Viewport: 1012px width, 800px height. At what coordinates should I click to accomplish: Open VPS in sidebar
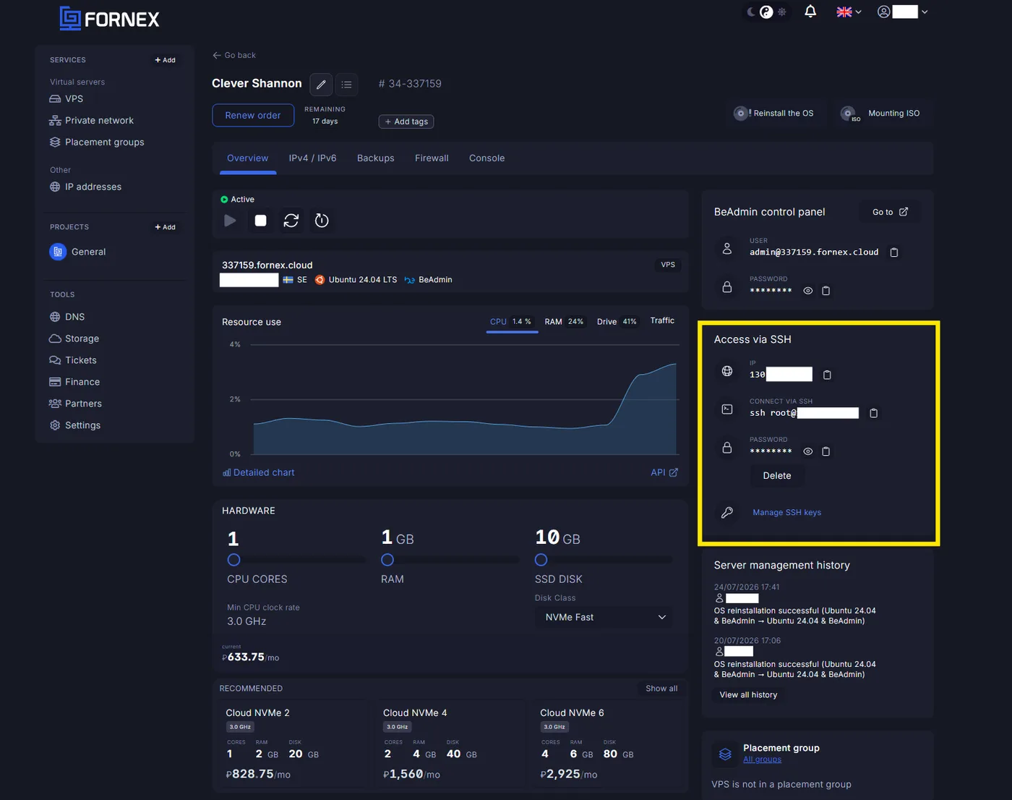point(67,99)
